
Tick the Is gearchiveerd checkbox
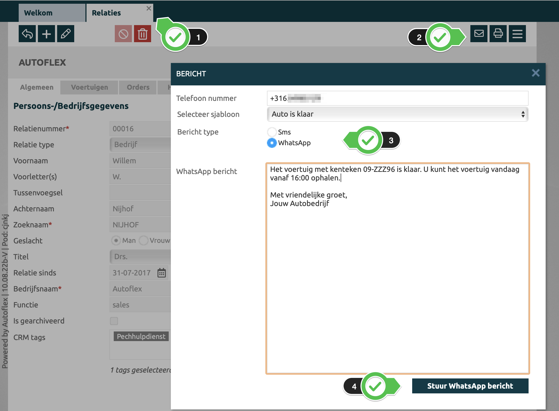click(114, 321)
